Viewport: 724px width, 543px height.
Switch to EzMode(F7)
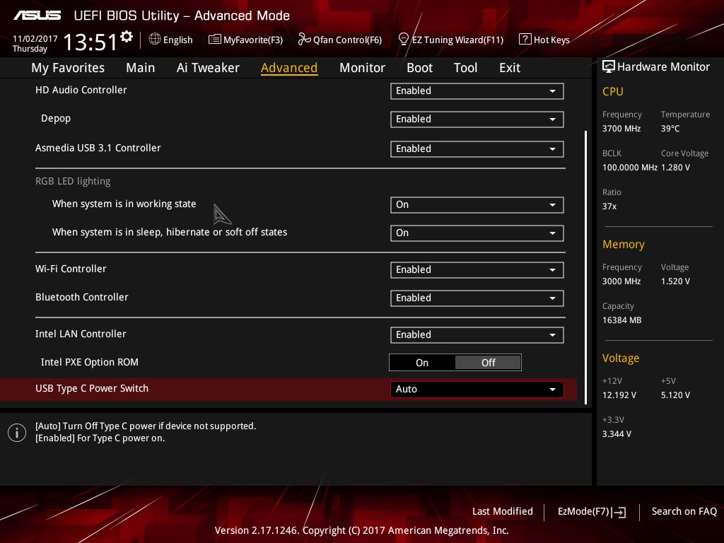tap(591, 512)
